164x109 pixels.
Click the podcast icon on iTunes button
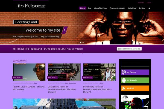124,72
